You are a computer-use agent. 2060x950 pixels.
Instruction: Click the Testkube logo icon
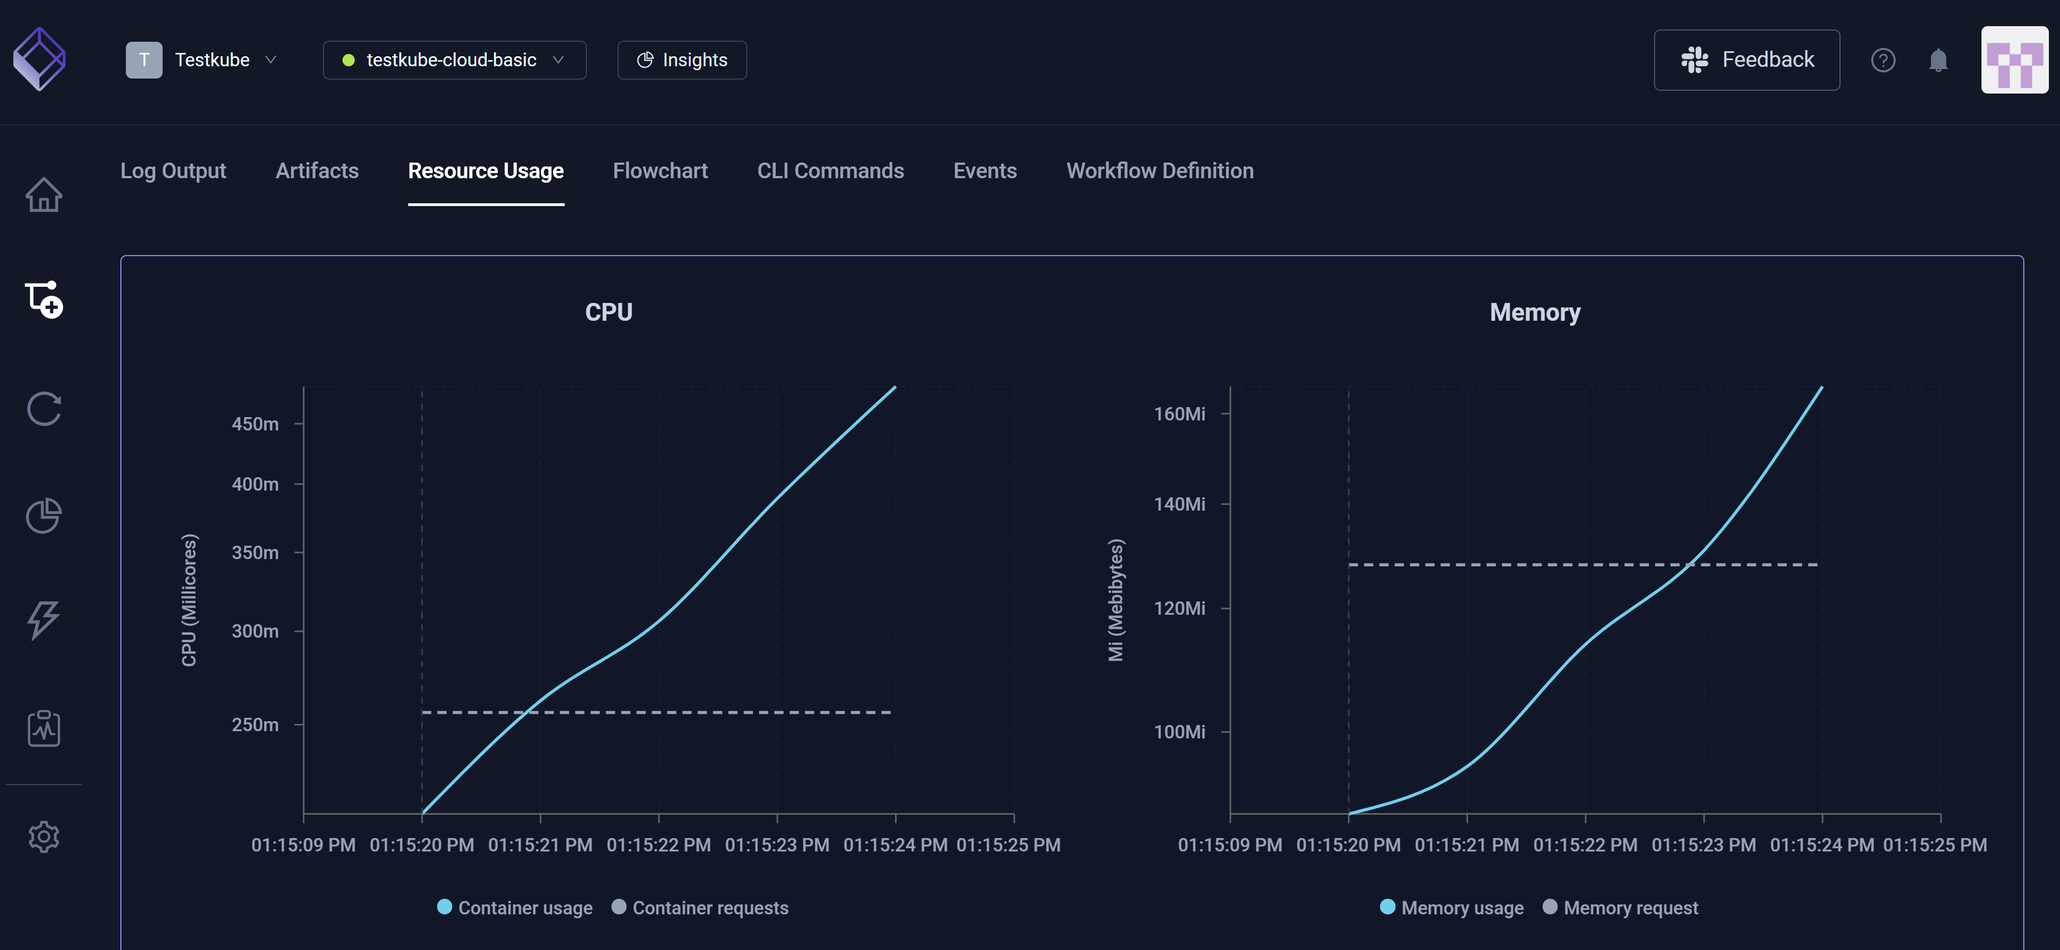tap(39, 59)
